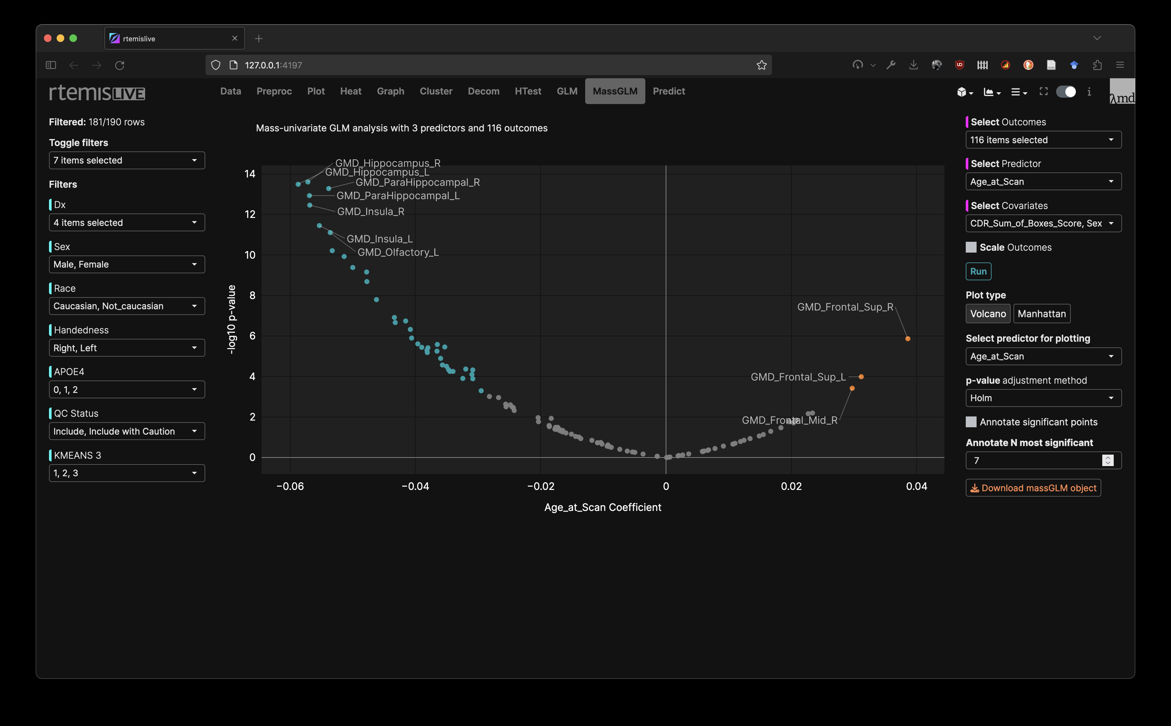Go to the Predict tab
This screenshot has height=726, width=1171.
pyautogui.click(x=668, y=91)
